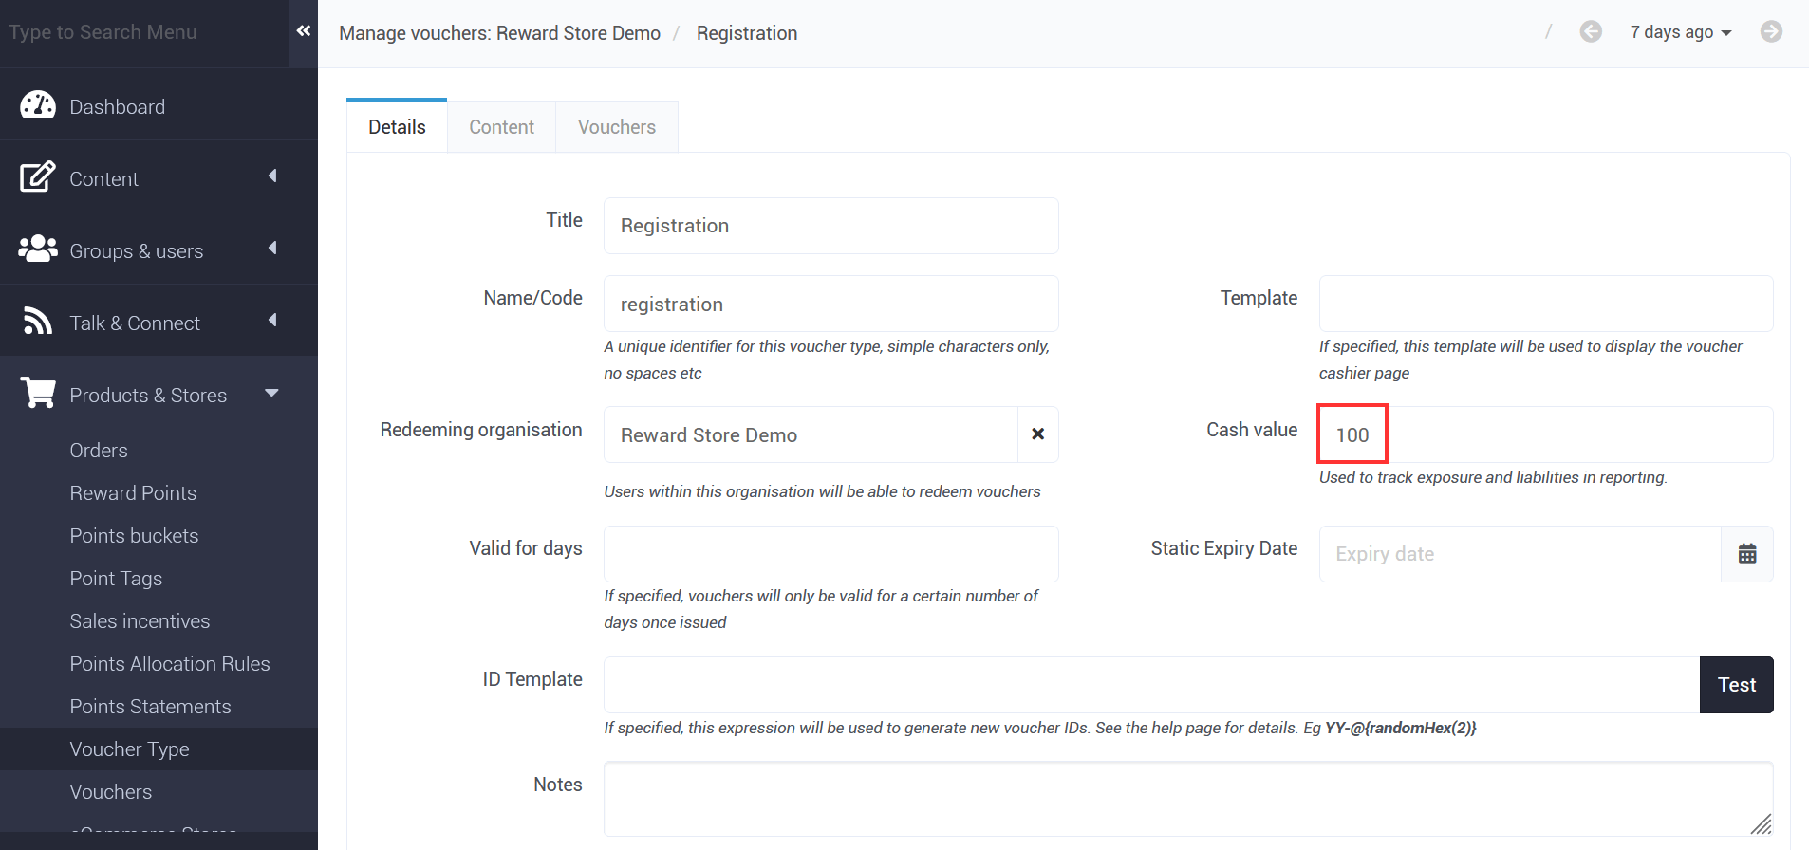This screenshot has height=850, width=1809.
Task: Click the Test button for ID Template
Action: (x=1736, y=684)
